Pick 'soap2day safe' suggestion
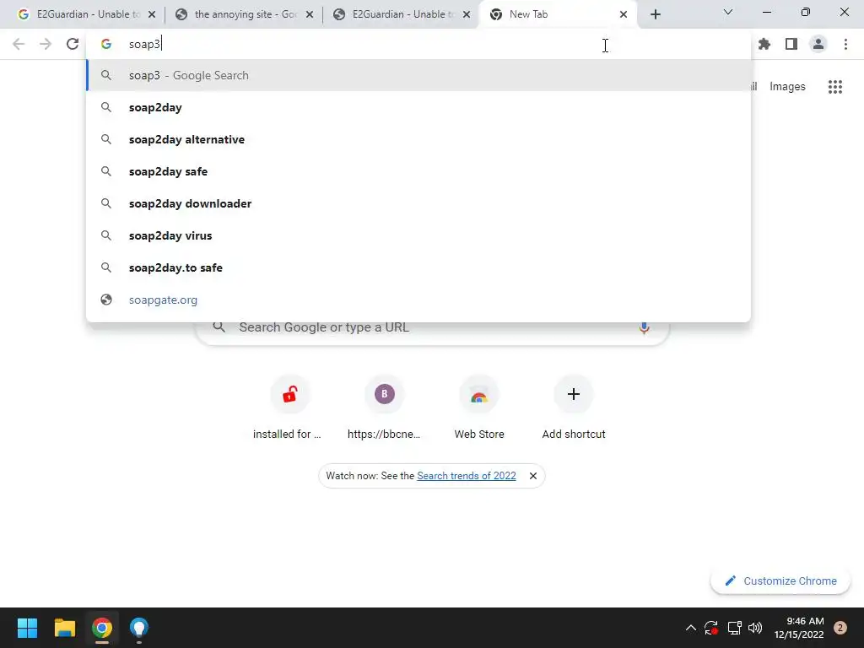This screenshot has width=864, height=648. pyautogui.click(x=418, y=171)
